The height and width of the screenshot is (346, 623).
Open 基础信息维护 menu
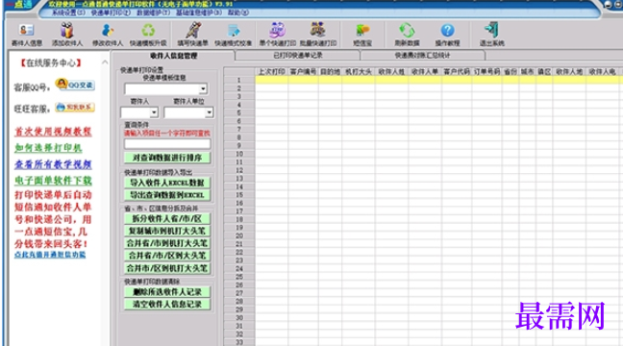(199, 12)
